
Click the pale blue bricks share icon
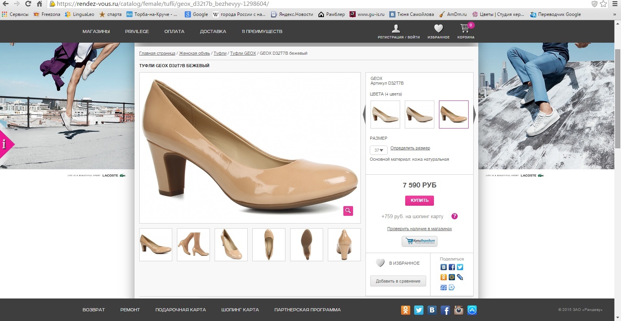click(444, 287)
